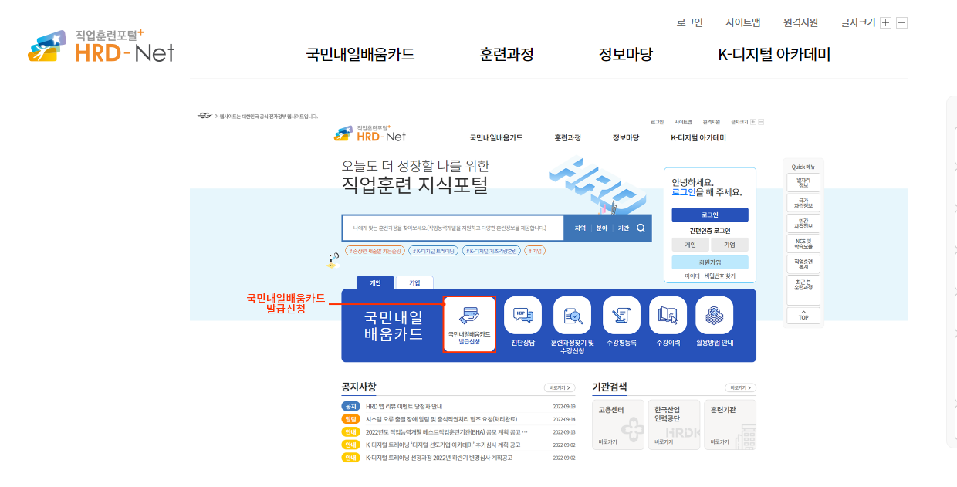Open notice K-디지털 트레이닝 '디지털 선도기업 아카데미' 추가심사
This screenshot has width=957, height=487.
tap(443, 445)
